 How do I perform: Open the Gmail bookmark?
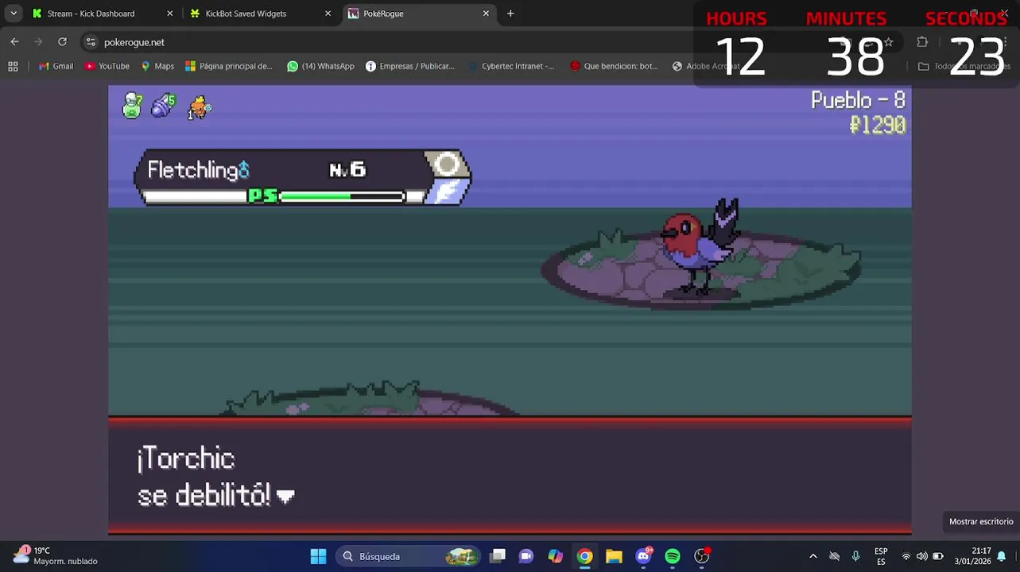[56, 66]
